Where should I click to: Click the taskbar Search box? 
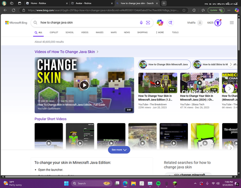pos(92,183)
